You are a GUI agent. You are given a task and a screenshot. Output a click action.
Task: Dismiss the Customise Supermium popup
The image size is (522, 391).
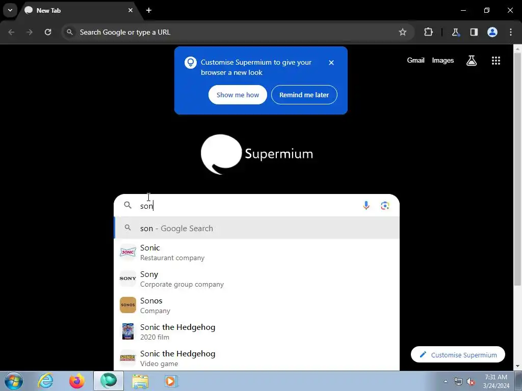331,63
